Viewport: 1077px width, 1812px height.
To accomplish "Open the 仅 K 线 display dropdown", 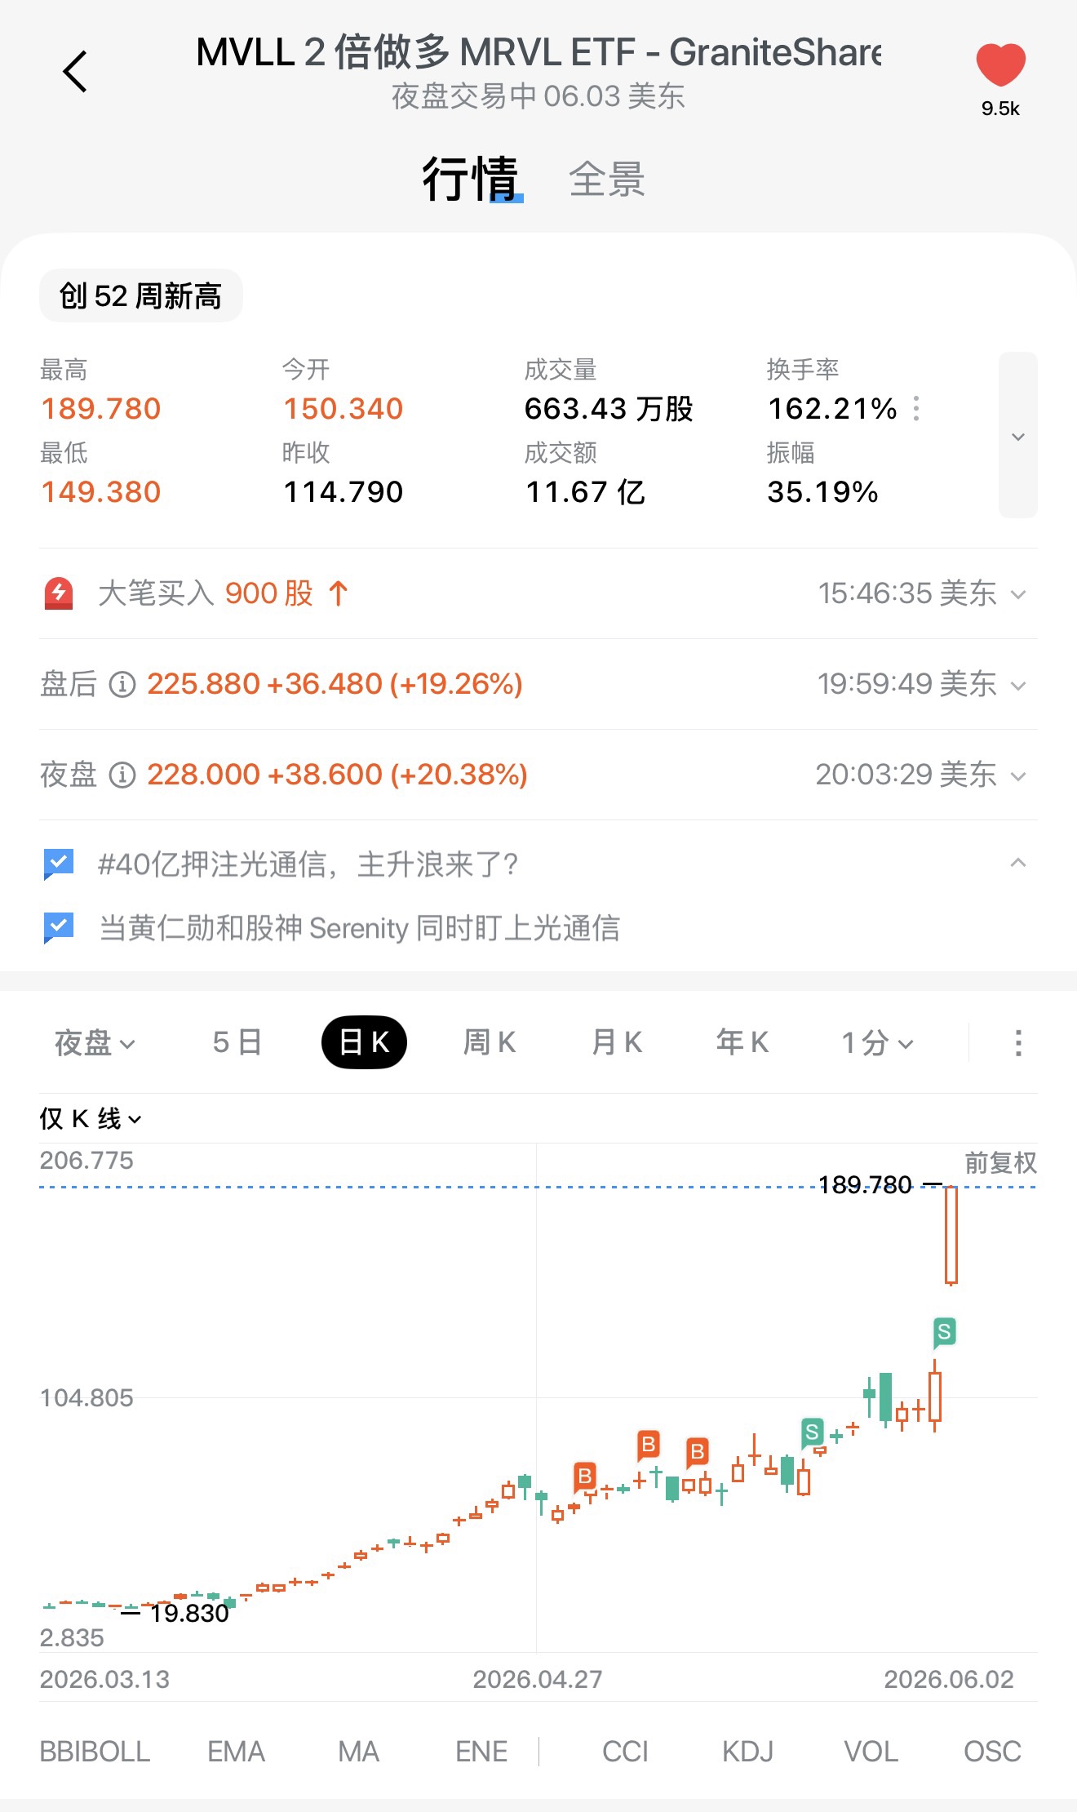I will coord(91,1118).
